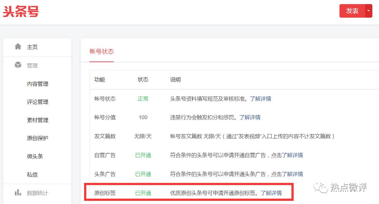Click the 帐号状态 row label
Viewport: 379px width, 204px height.
point(105,99)
